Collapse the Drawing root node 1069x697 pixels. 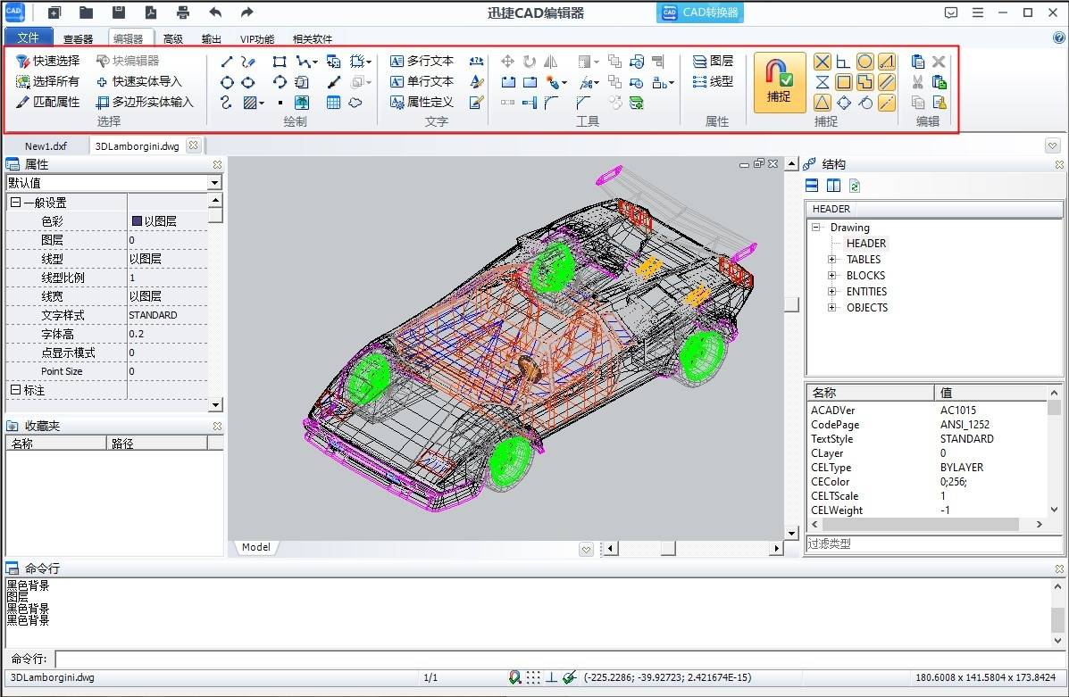(x=815, y=227)
